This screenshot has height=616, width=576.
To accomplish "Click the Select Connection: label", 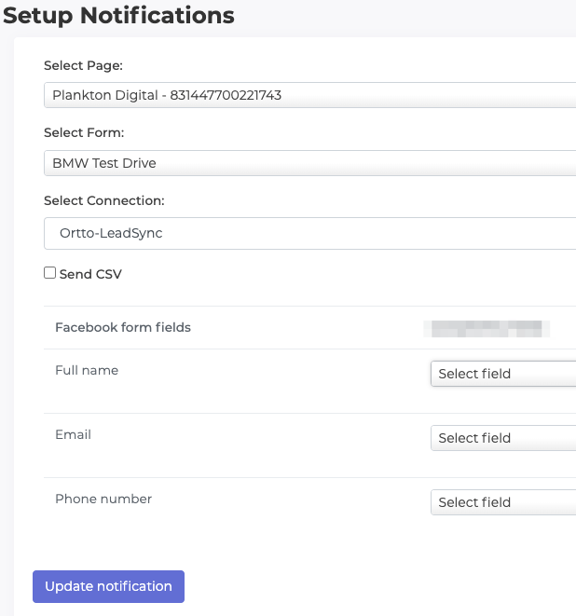I will 104,200.
